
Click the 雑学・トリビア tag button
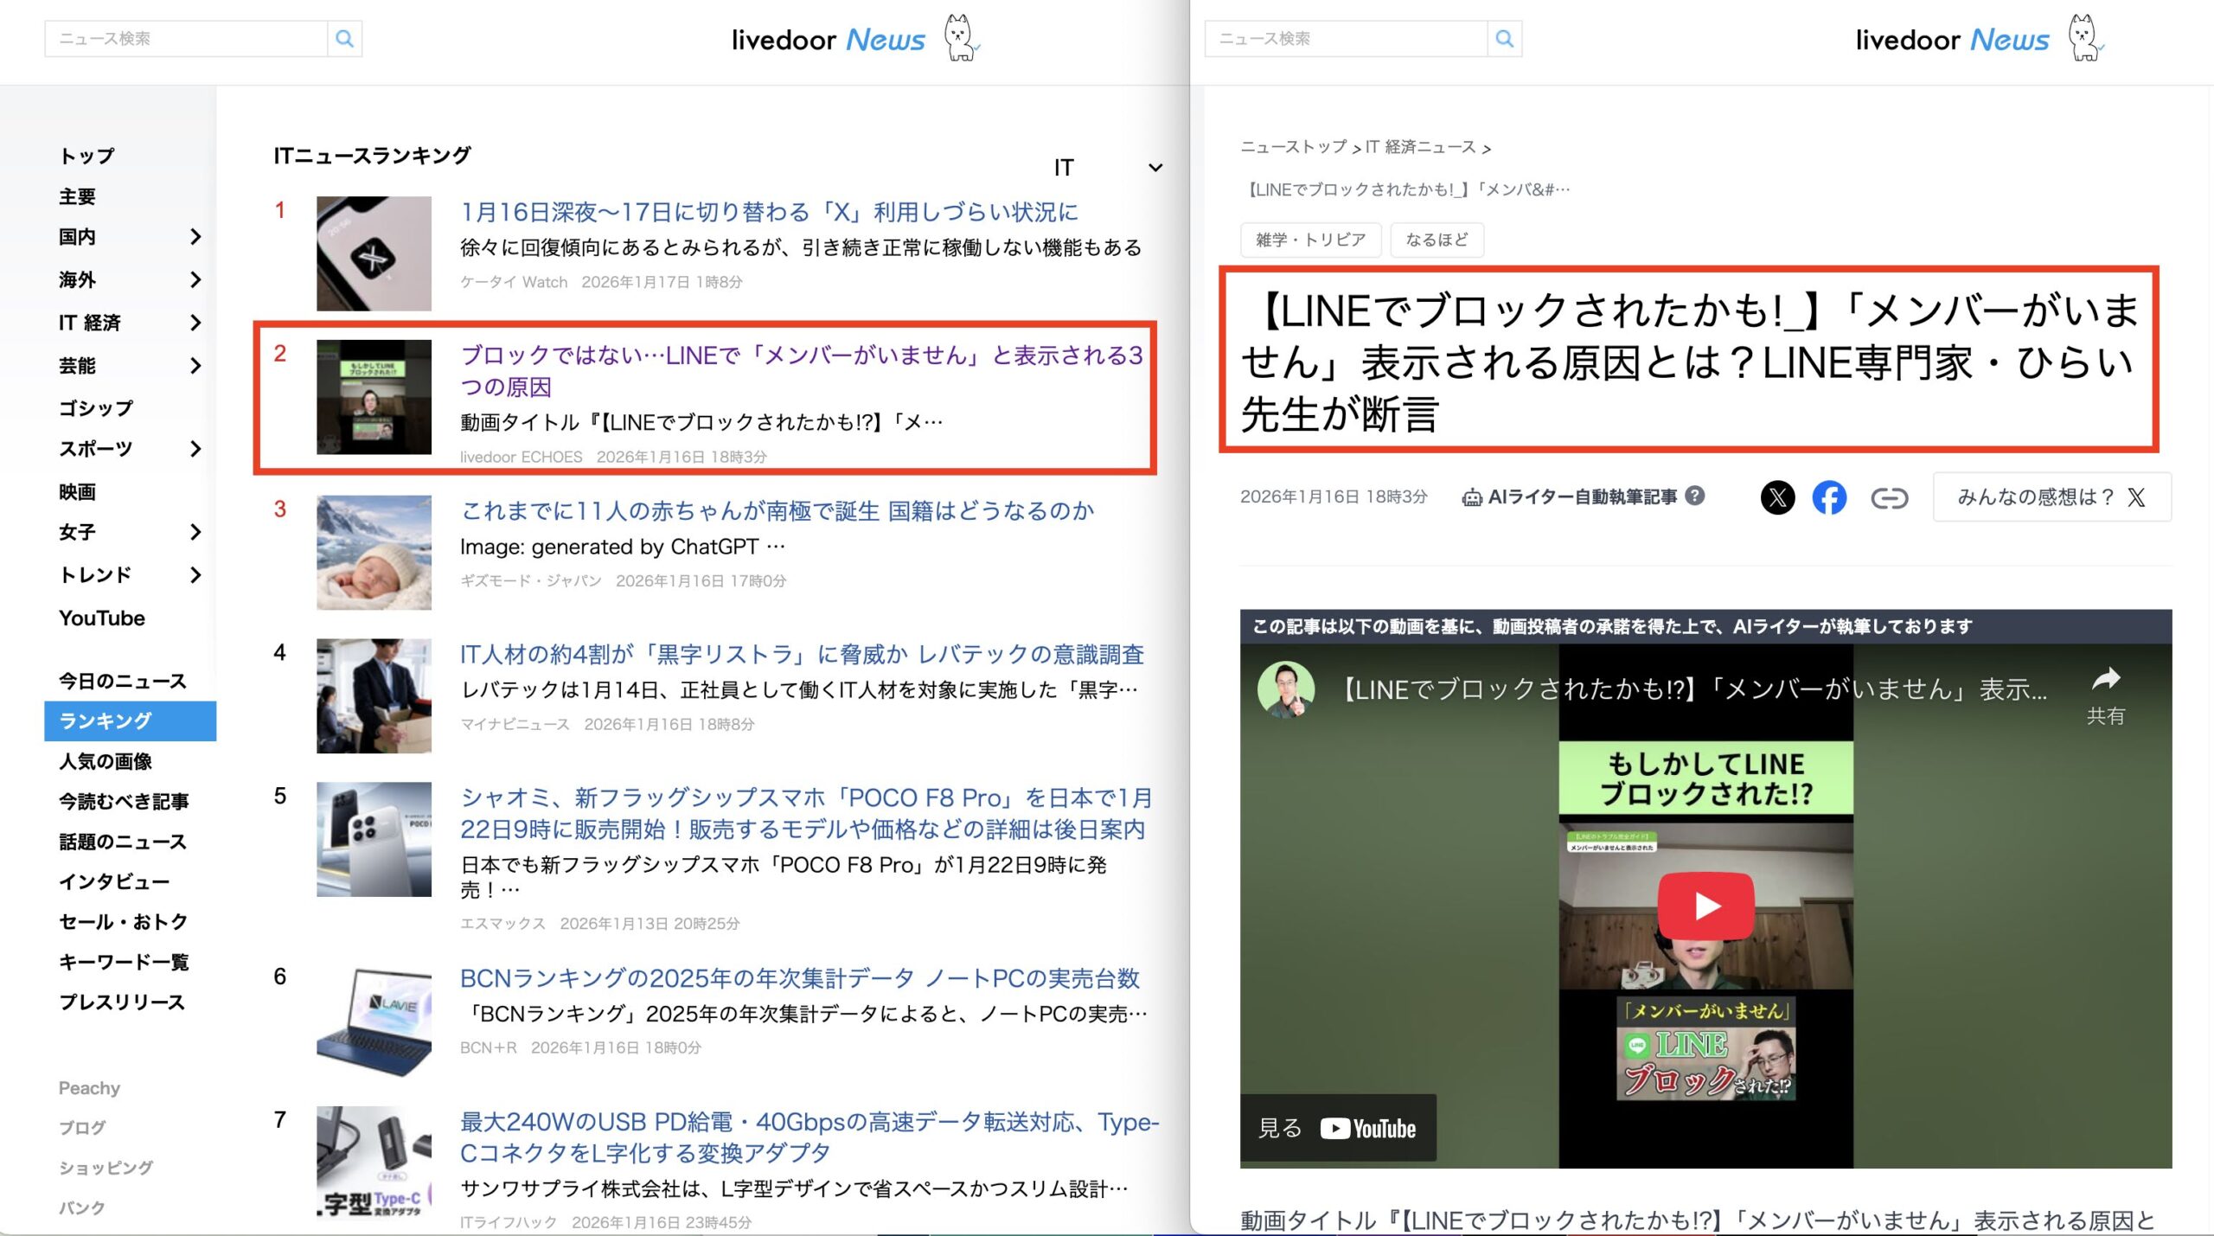[x=1310, y=240]
